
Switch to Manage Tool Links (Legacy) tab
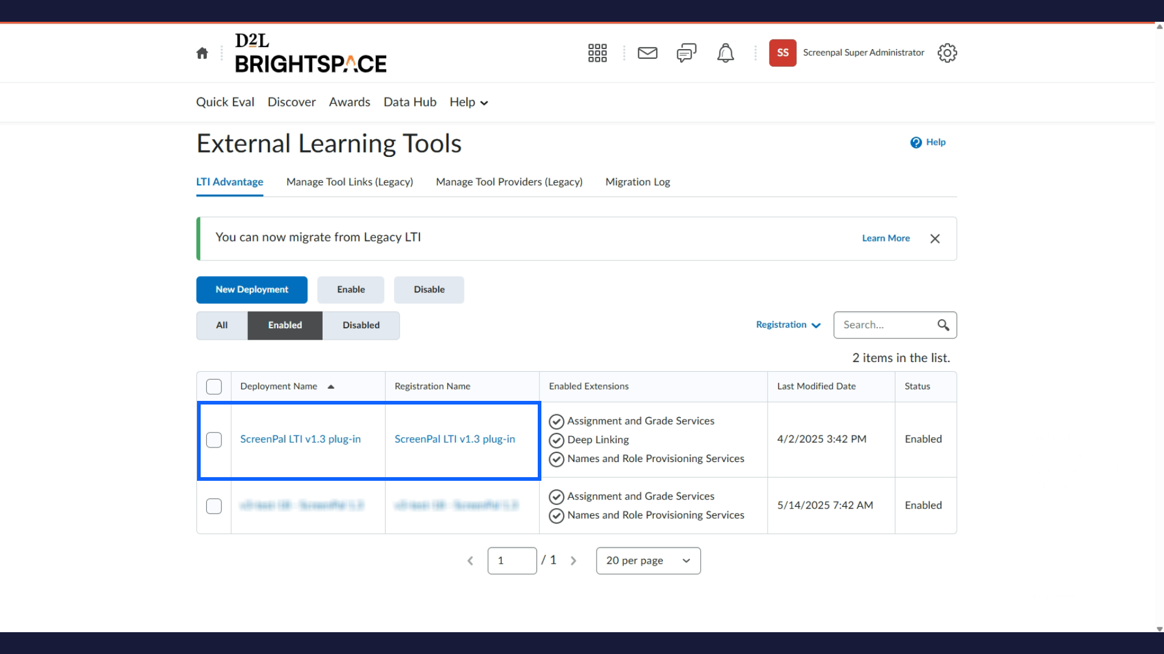350,182
